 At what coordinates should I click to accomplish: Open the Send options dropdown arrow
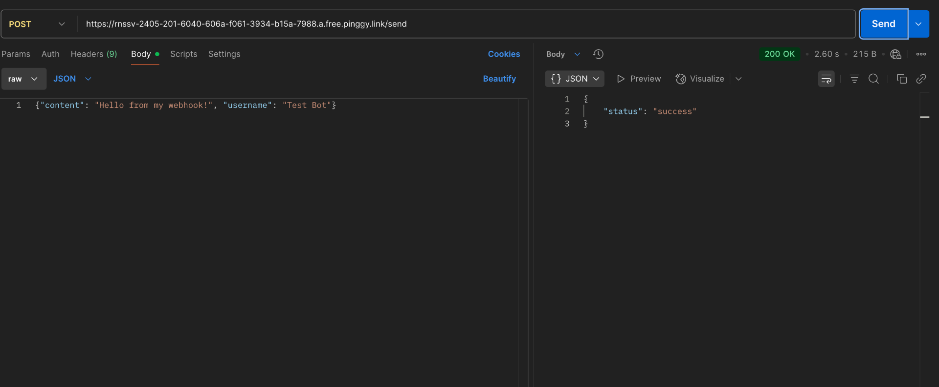point(918,24)
